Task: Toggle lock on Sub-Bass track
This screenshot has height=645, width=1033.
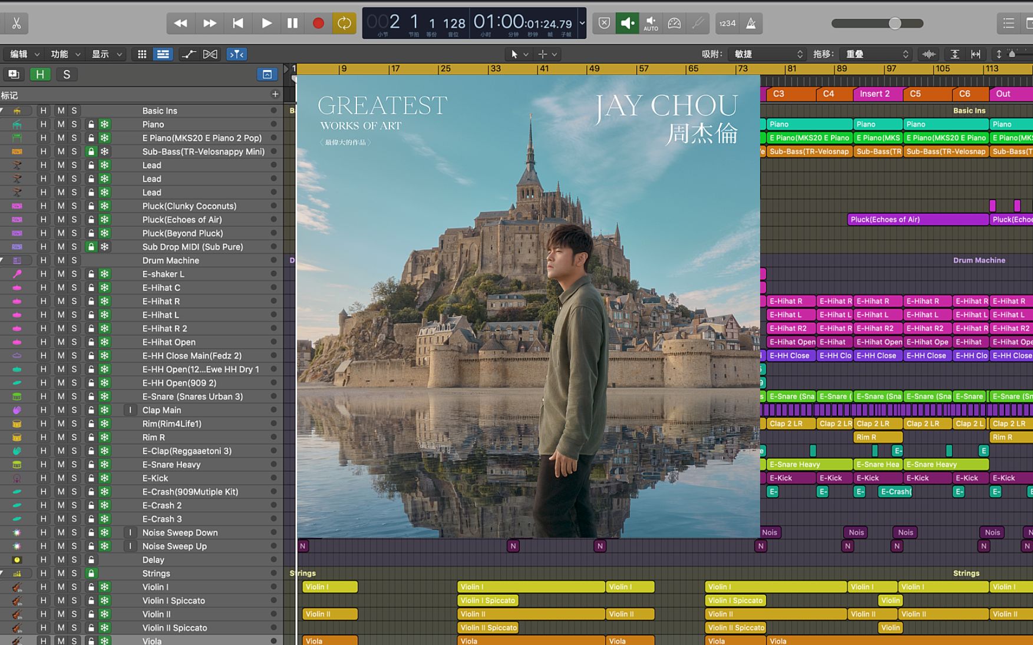Action: [91, 151]
